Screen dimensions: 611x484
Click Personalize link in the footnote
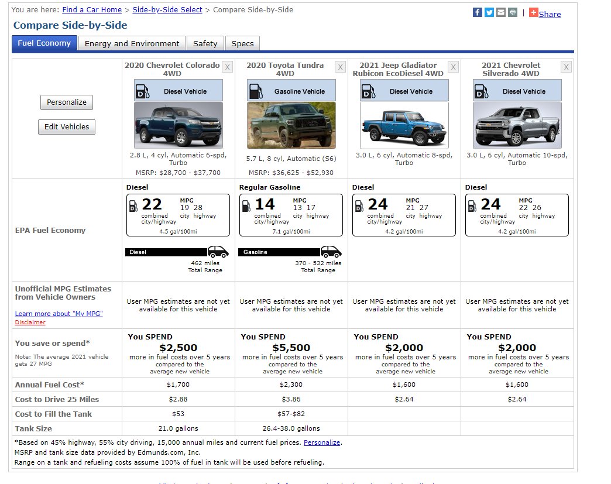pos(322,442)
